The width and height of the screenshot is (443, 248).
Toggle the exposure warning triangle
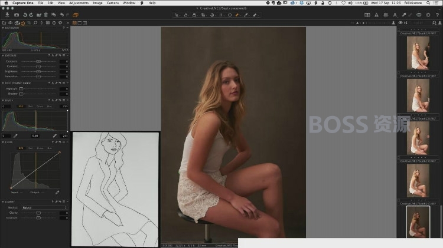(376, 15)
